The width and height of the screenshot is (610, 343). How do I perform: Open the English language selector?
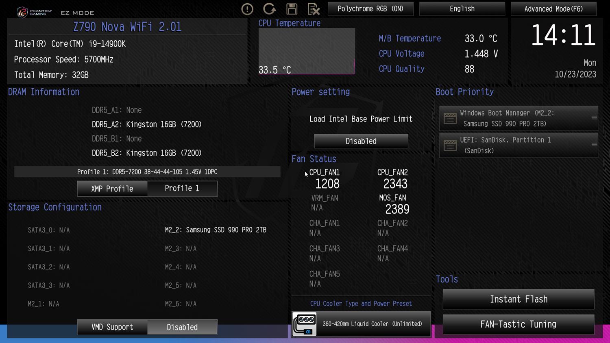[x=462, y=9]
